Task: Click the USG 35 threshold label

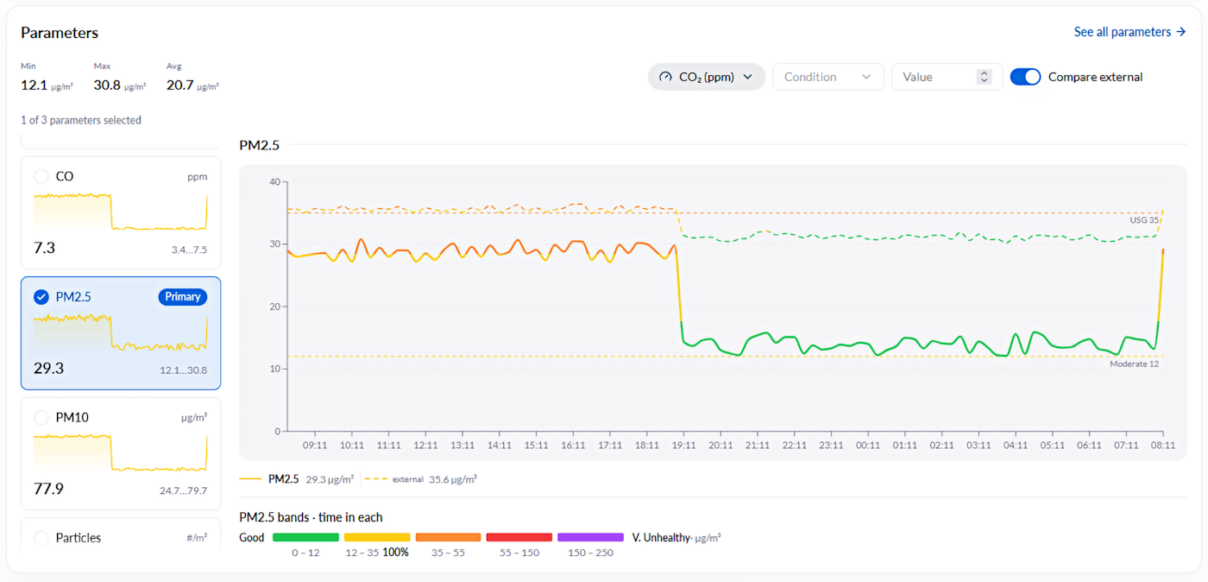Action: 1144,220
